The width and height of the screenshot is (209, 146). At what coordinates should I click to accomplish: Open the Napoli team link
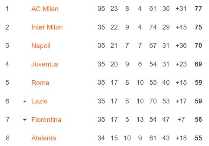point(41,46)
